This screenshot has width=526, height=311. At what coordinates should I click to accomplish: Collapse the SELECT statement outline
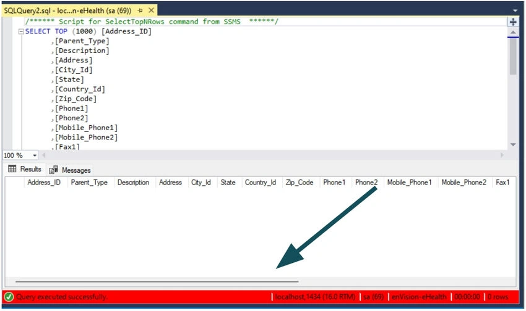tap(21, 31)
